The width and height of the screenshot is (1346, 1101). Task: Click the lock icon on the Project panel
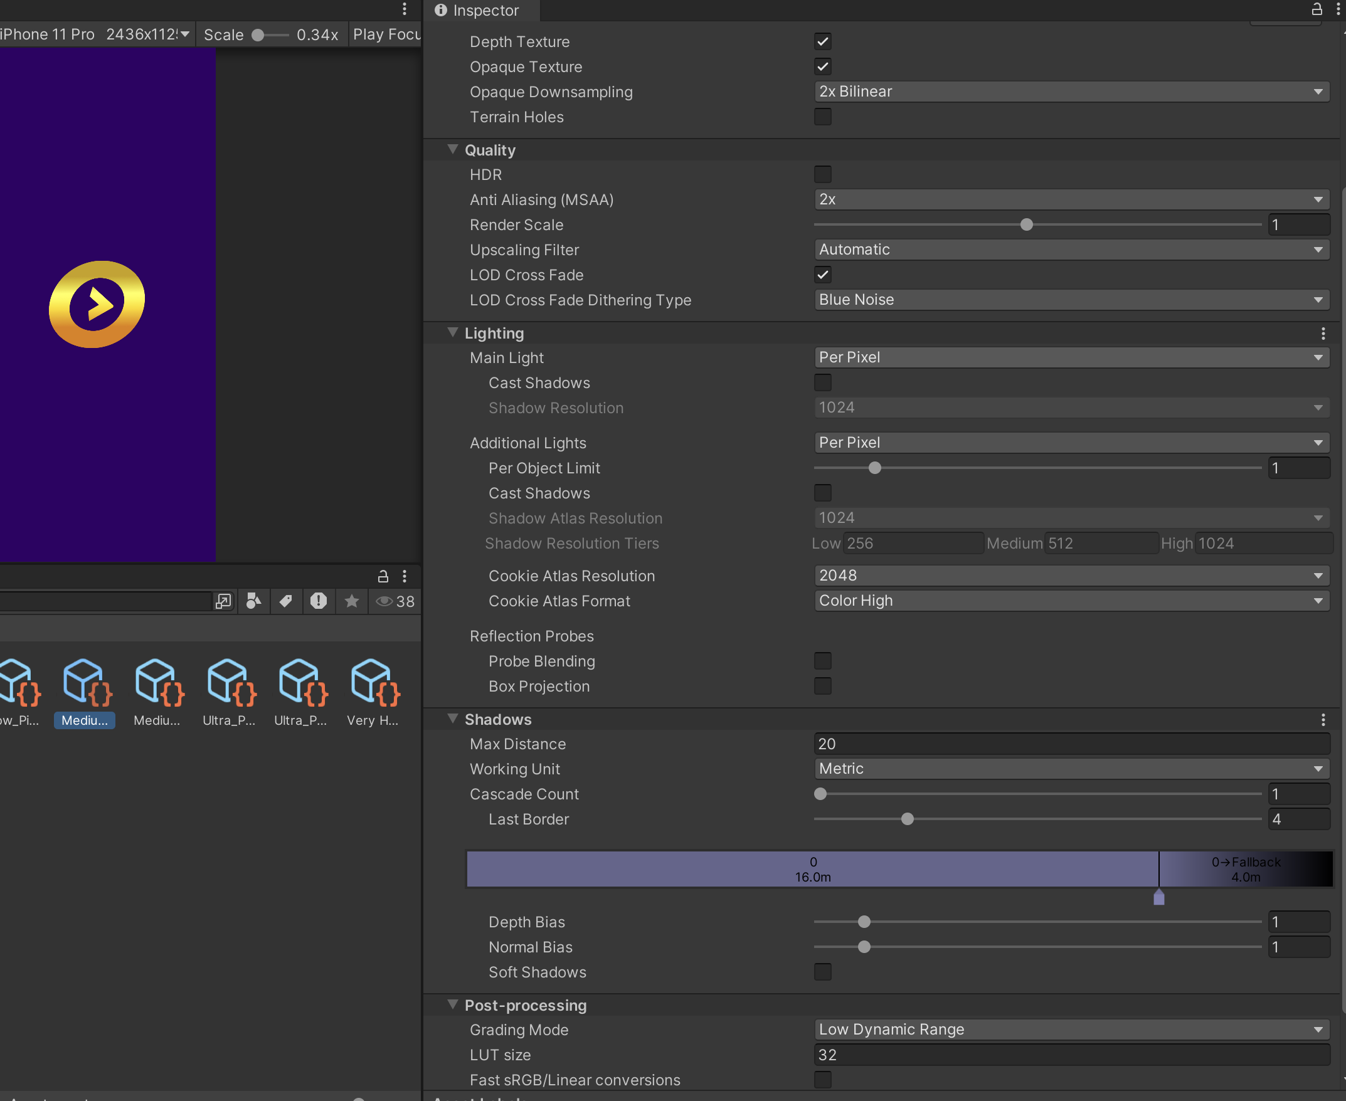coord(383,576)
